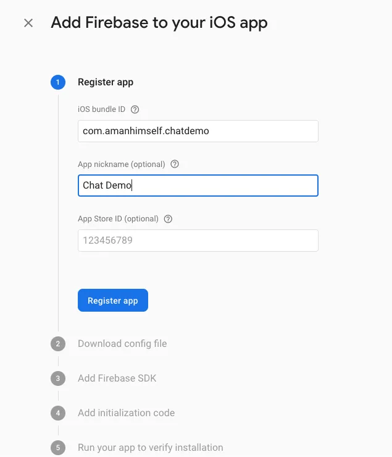392x457 pixels.
Task: Click the step 4 circle icon
Action: point(58,413)
